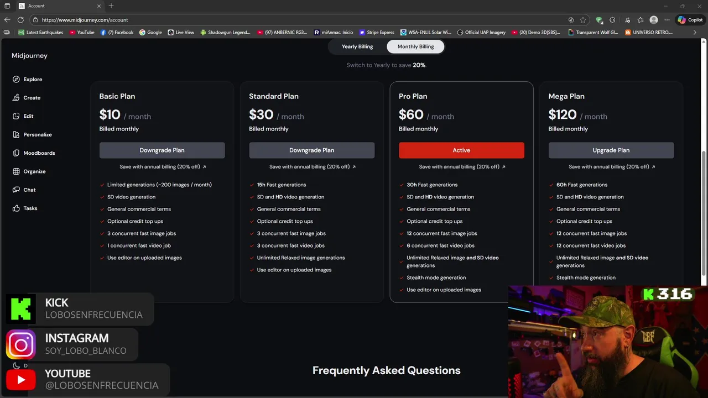The width and height of the screenshot is (708, 398).
Task: Go back in the browser
Action: point(7,20)
